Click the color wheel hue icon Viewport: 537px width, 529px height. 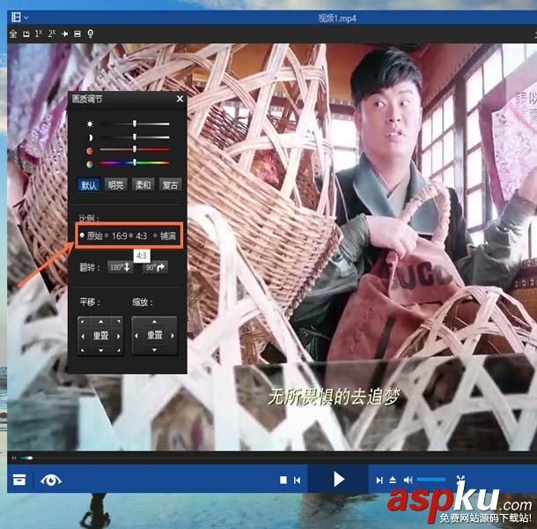click(90, 164)
